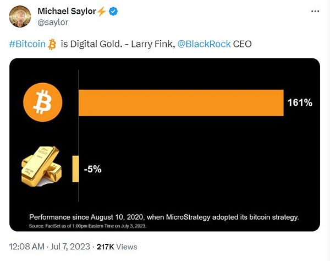Screen dimensions: 330x261
Task: Click the FactSet source line in the chart
Action: click(x=86, y=226)
